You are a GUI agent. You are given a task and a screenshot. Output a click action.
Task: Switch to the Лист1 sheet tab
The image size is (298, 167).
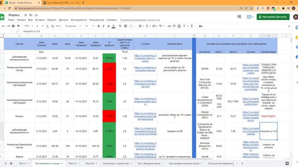(x=24, y=163)
